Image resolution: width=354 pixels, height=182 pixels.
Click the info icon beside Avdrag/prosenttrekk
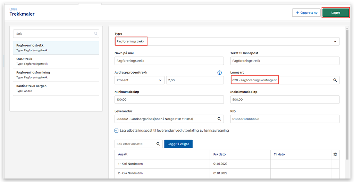point(219,73)
